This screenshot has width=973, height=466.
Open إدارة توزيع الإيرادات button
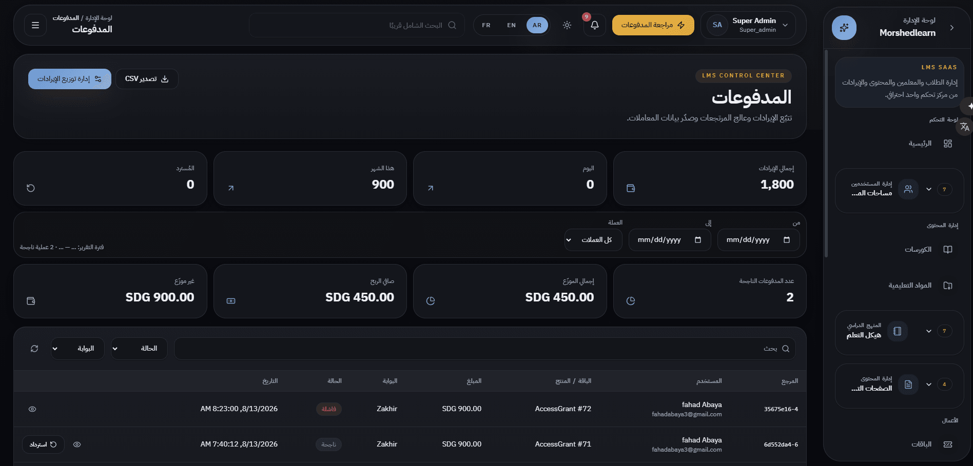pos(70,79)
